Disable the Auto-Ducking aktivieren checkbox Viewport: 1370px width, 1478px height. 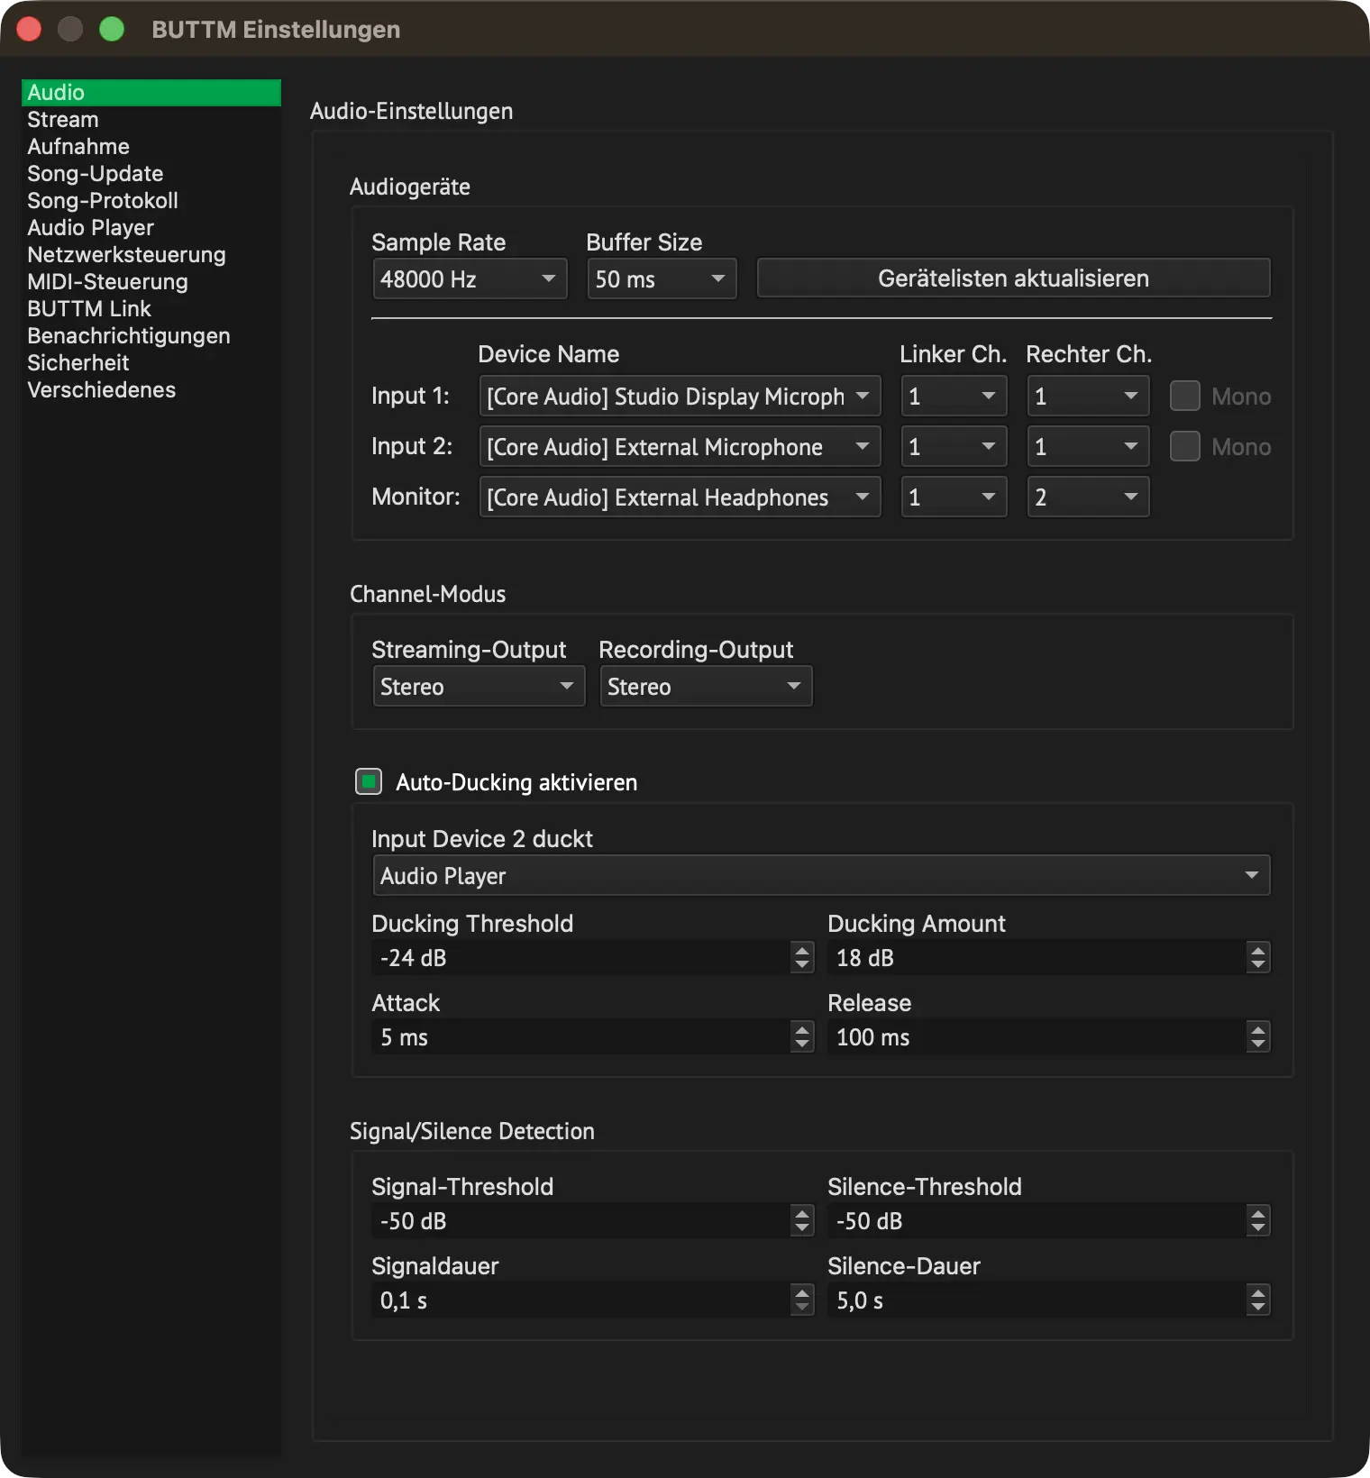(x=369, y=781)
